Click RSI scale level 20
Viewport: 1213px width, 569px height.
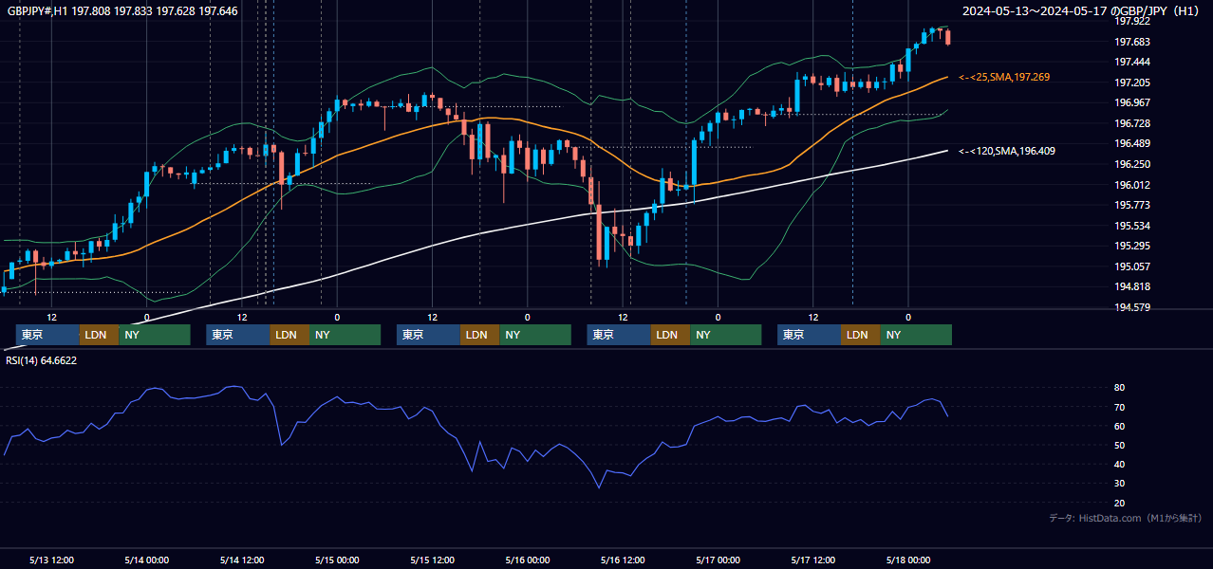point(1120,503)
